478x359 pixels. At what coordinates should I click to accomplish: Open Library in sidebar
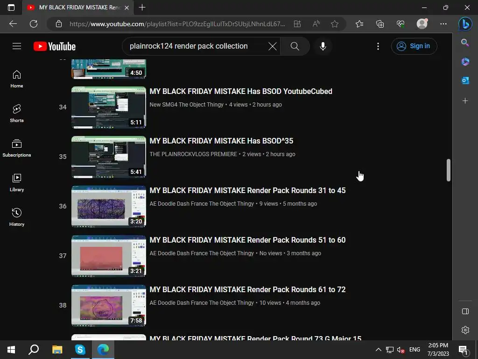click(x=17, y=183)
